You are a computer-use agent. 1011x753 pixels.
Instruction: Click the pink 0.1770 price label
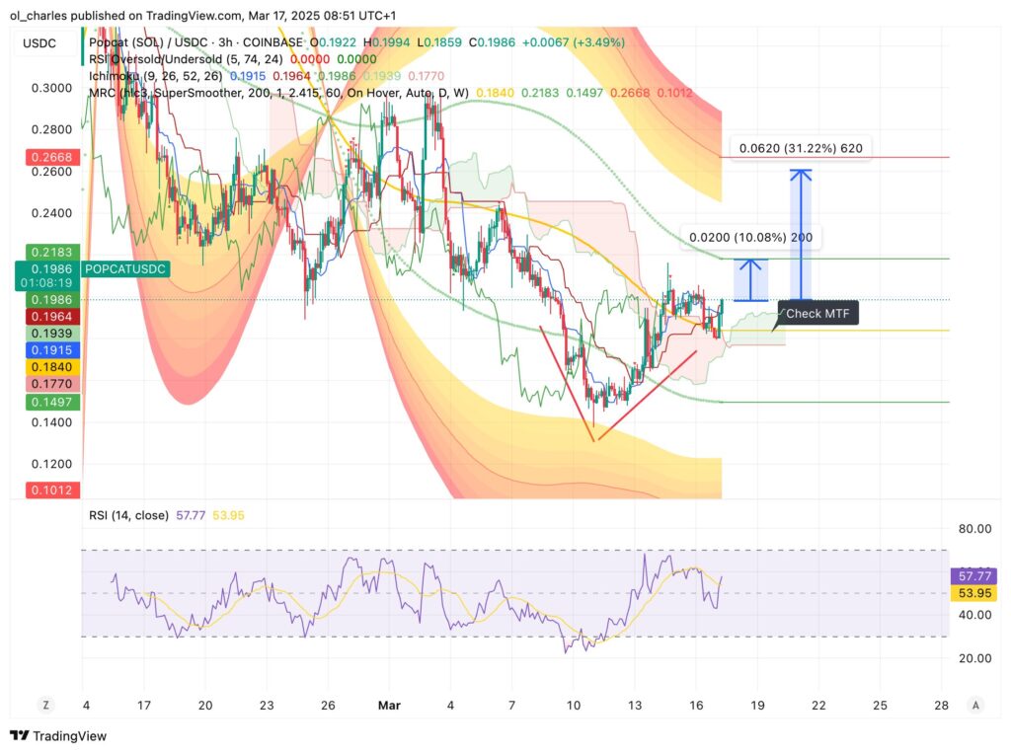coord(52,384)
